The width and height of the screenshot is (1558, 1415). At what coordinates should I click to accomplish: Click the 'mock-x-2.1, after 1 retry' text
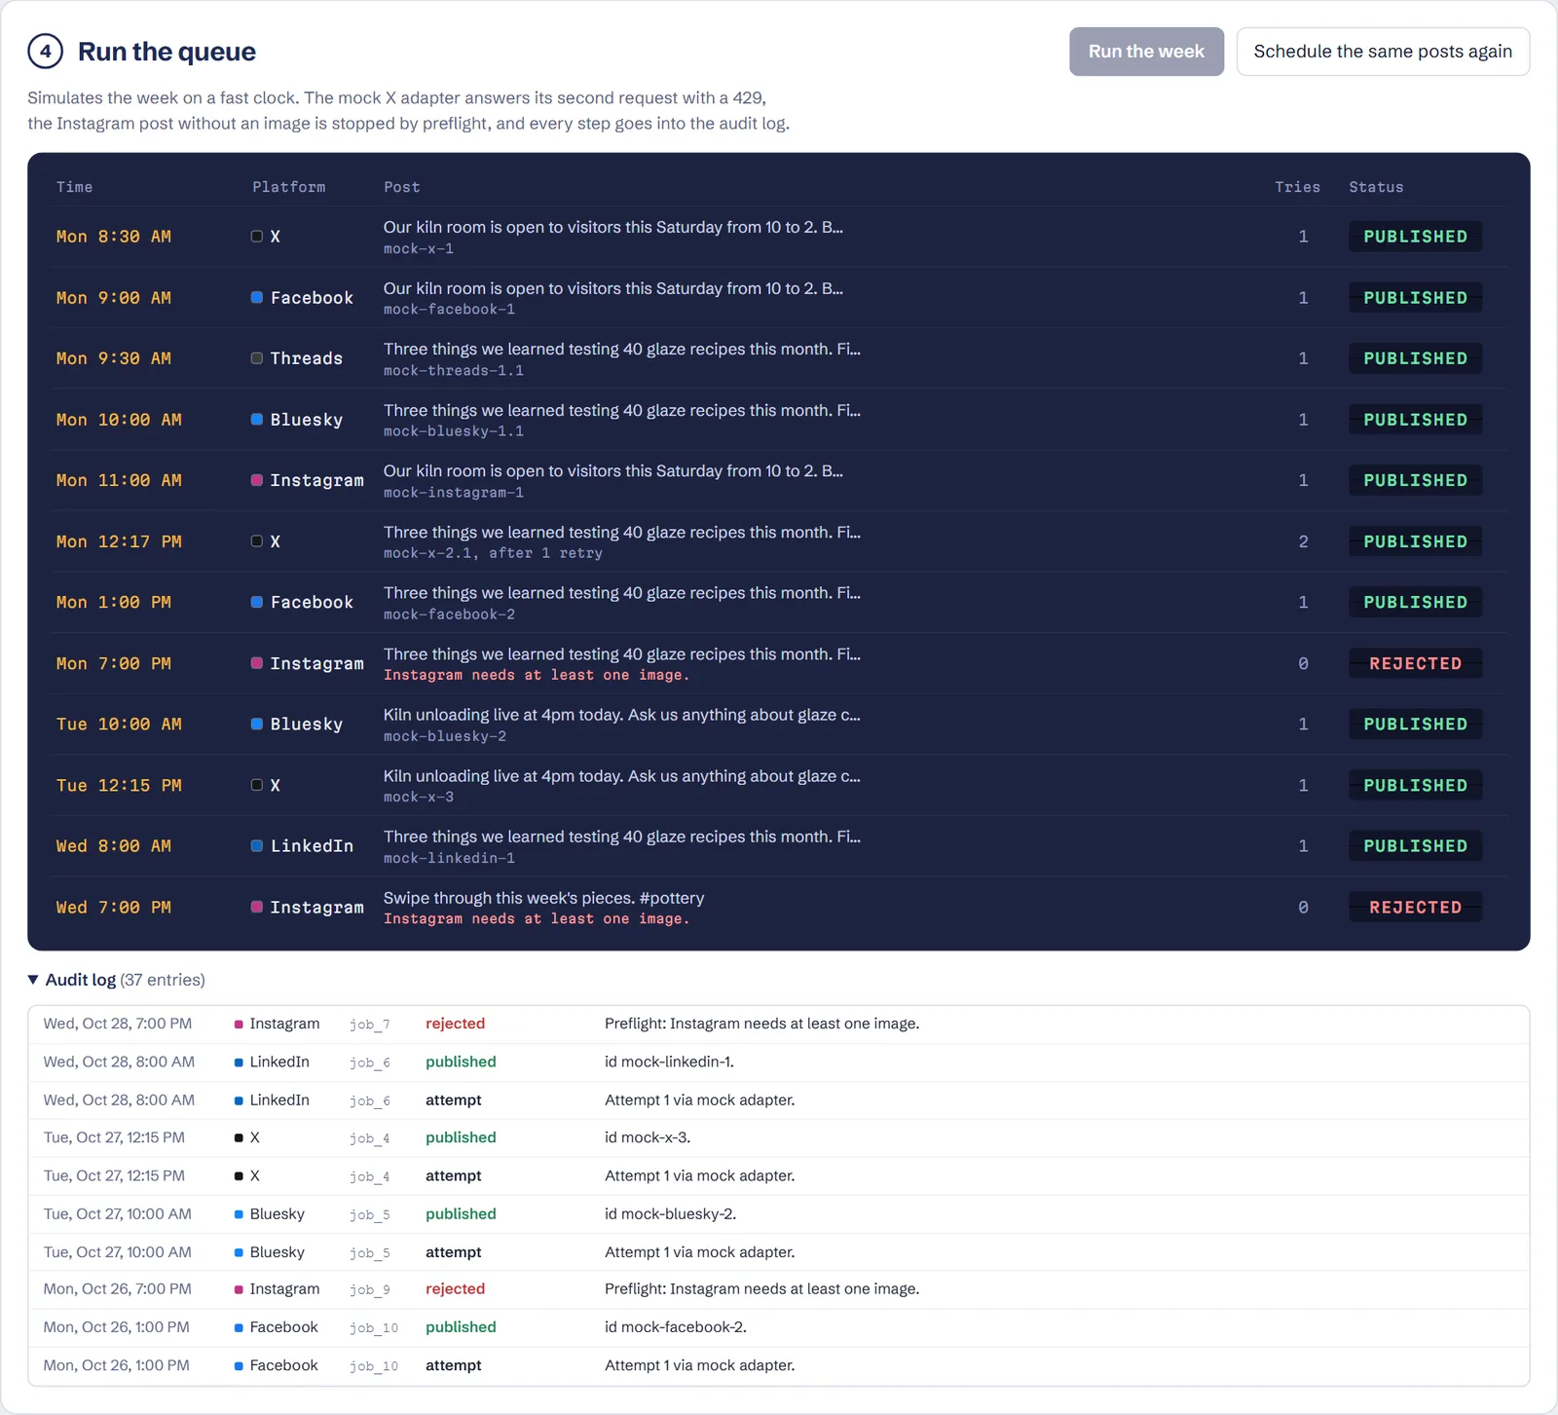click(493, 553)
